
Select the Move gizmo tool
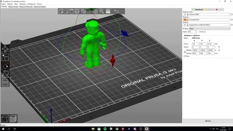(x=5, y=49)
